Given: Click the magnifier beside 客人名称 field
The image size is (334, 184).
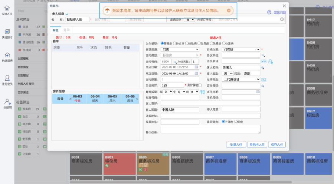Looking at the screenshot, I should [263, 68].
